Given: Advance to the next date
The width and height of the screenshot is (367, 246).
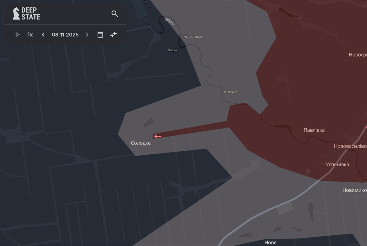Looking at the screenshot, I should (x=87, y=35).
